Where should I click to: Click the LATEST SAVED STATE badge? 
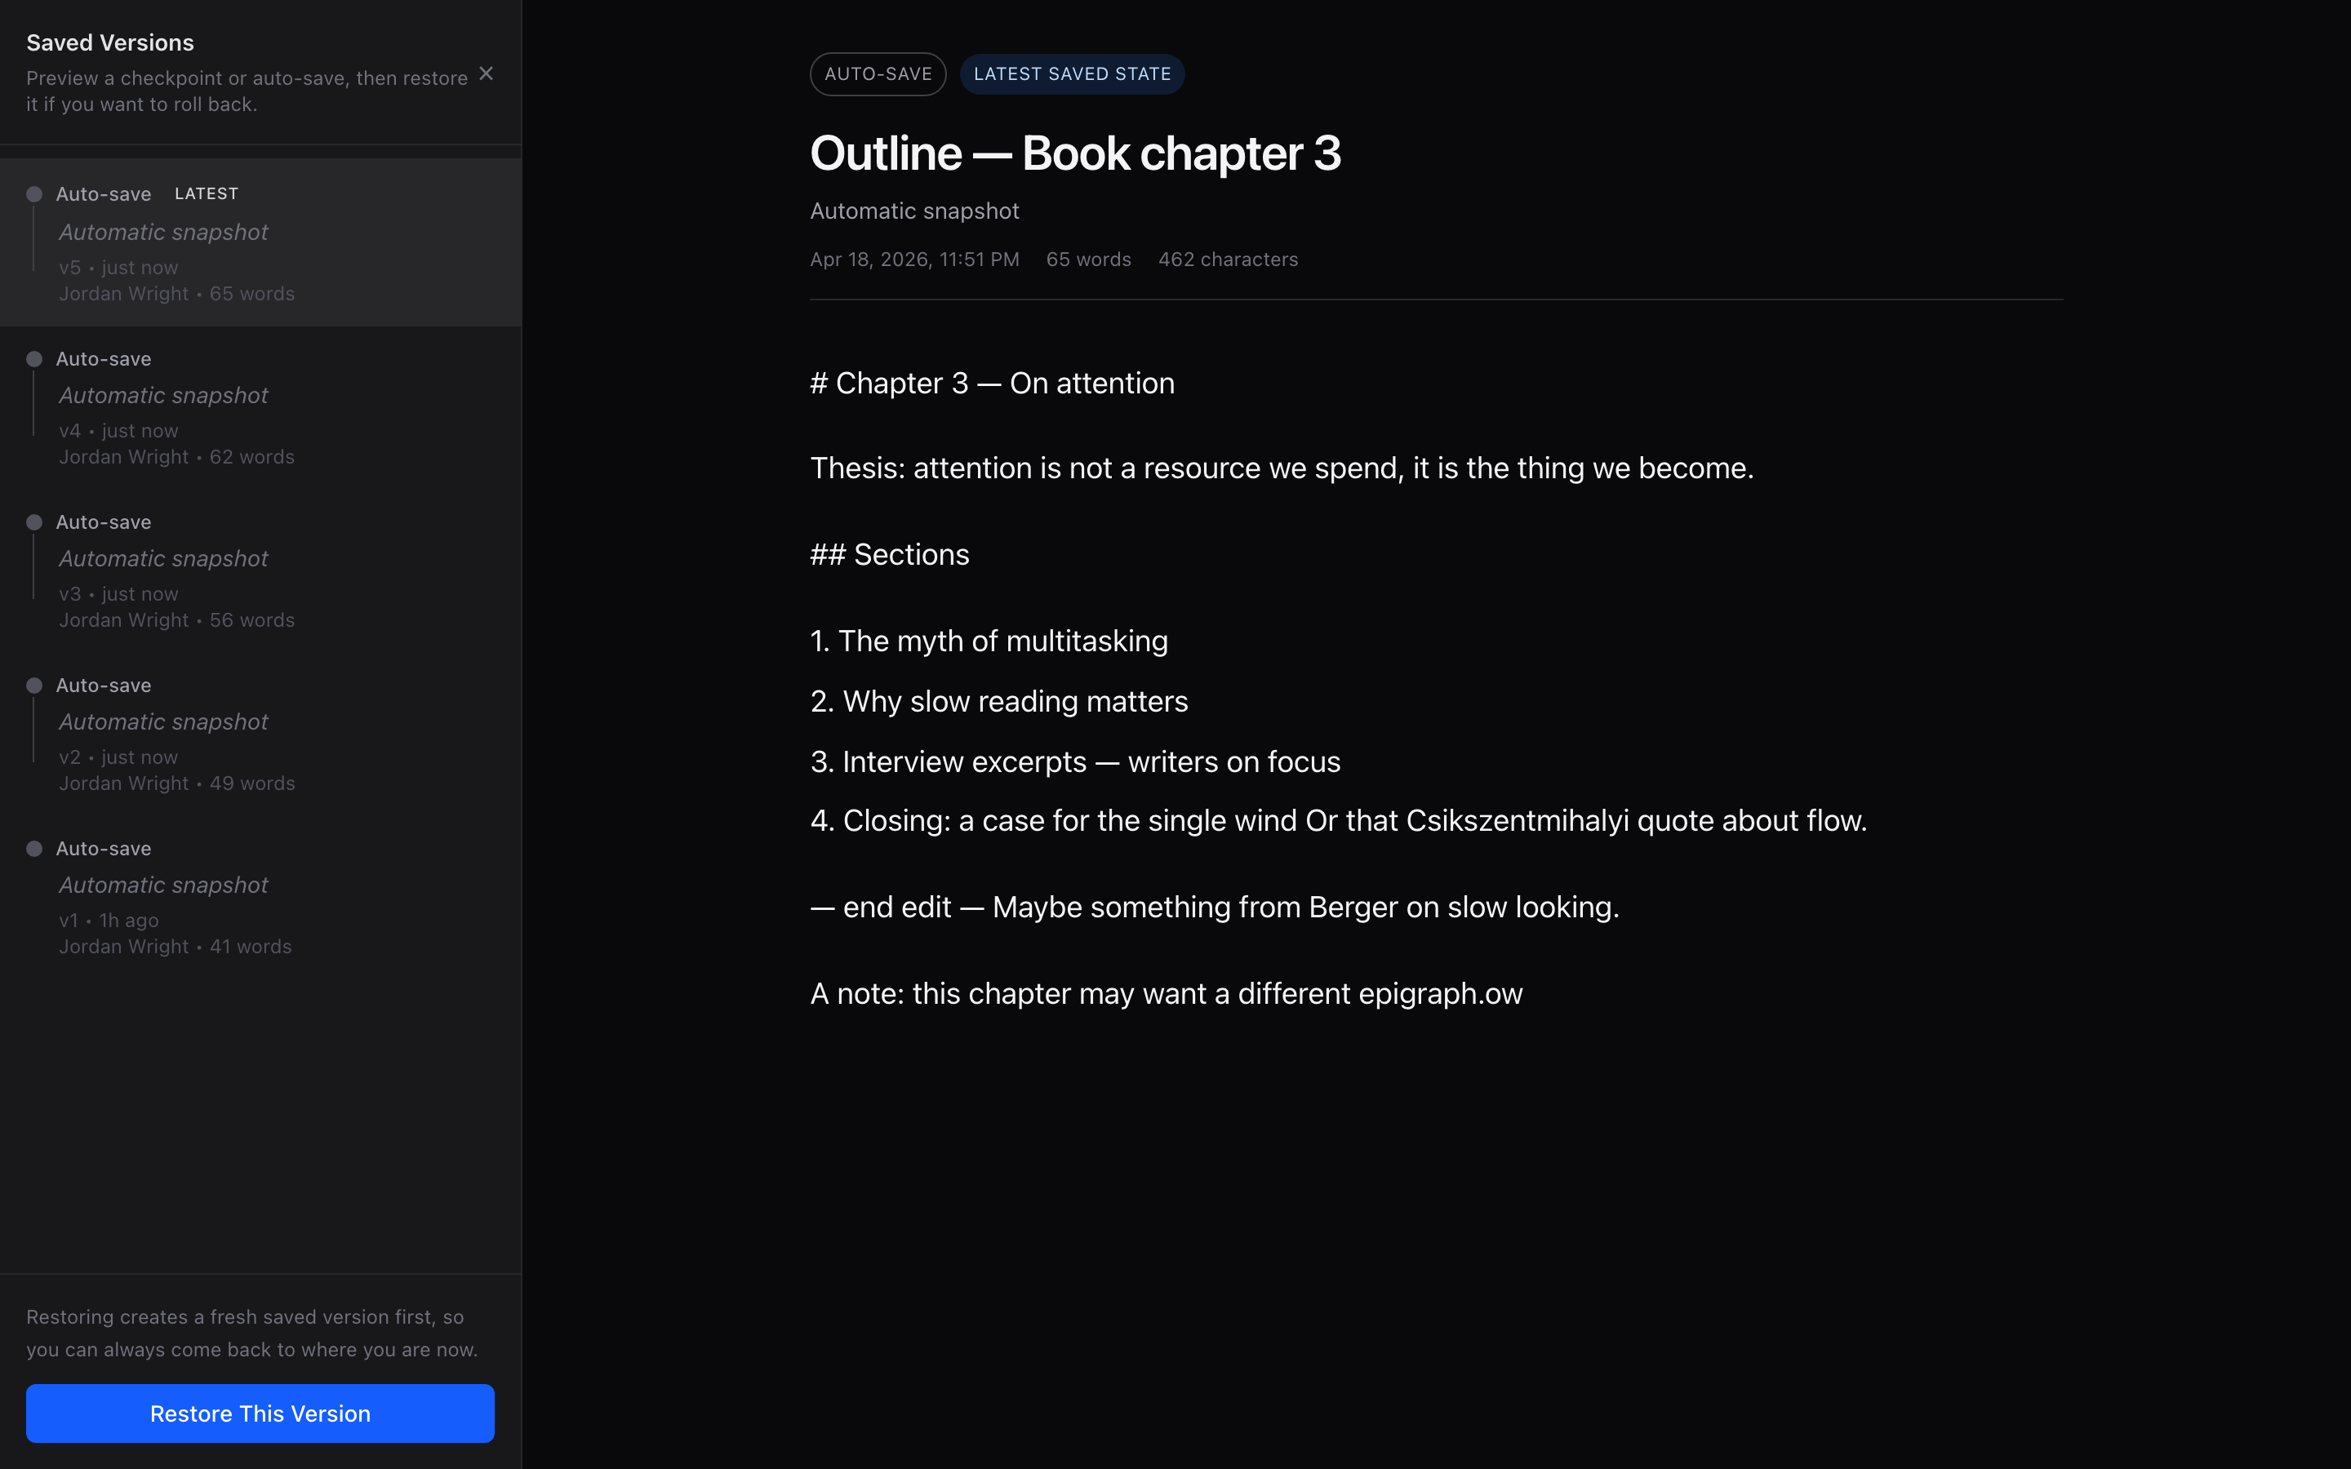tap(1072, 73)
